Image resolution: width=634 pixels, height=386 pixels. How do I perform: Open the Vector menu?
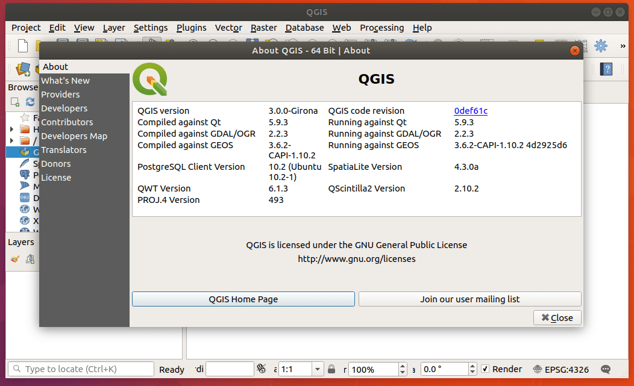228,28
